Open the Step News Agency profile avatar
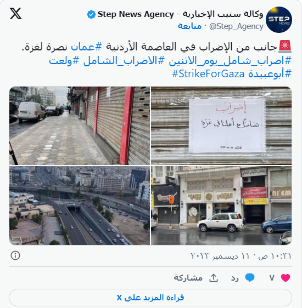Image resolution: width=302 pixels, height=308 pixels. pos(278,20)
